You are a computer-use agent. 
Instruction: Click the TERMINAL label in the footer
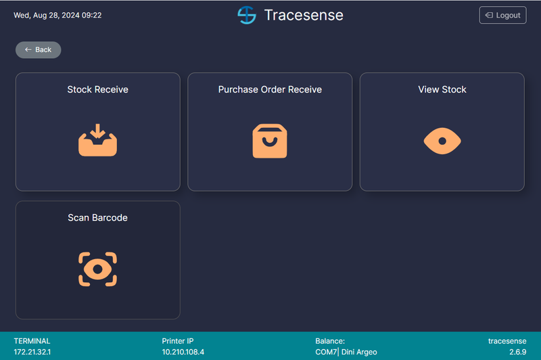pyautogui.click(x=32, y=341)
